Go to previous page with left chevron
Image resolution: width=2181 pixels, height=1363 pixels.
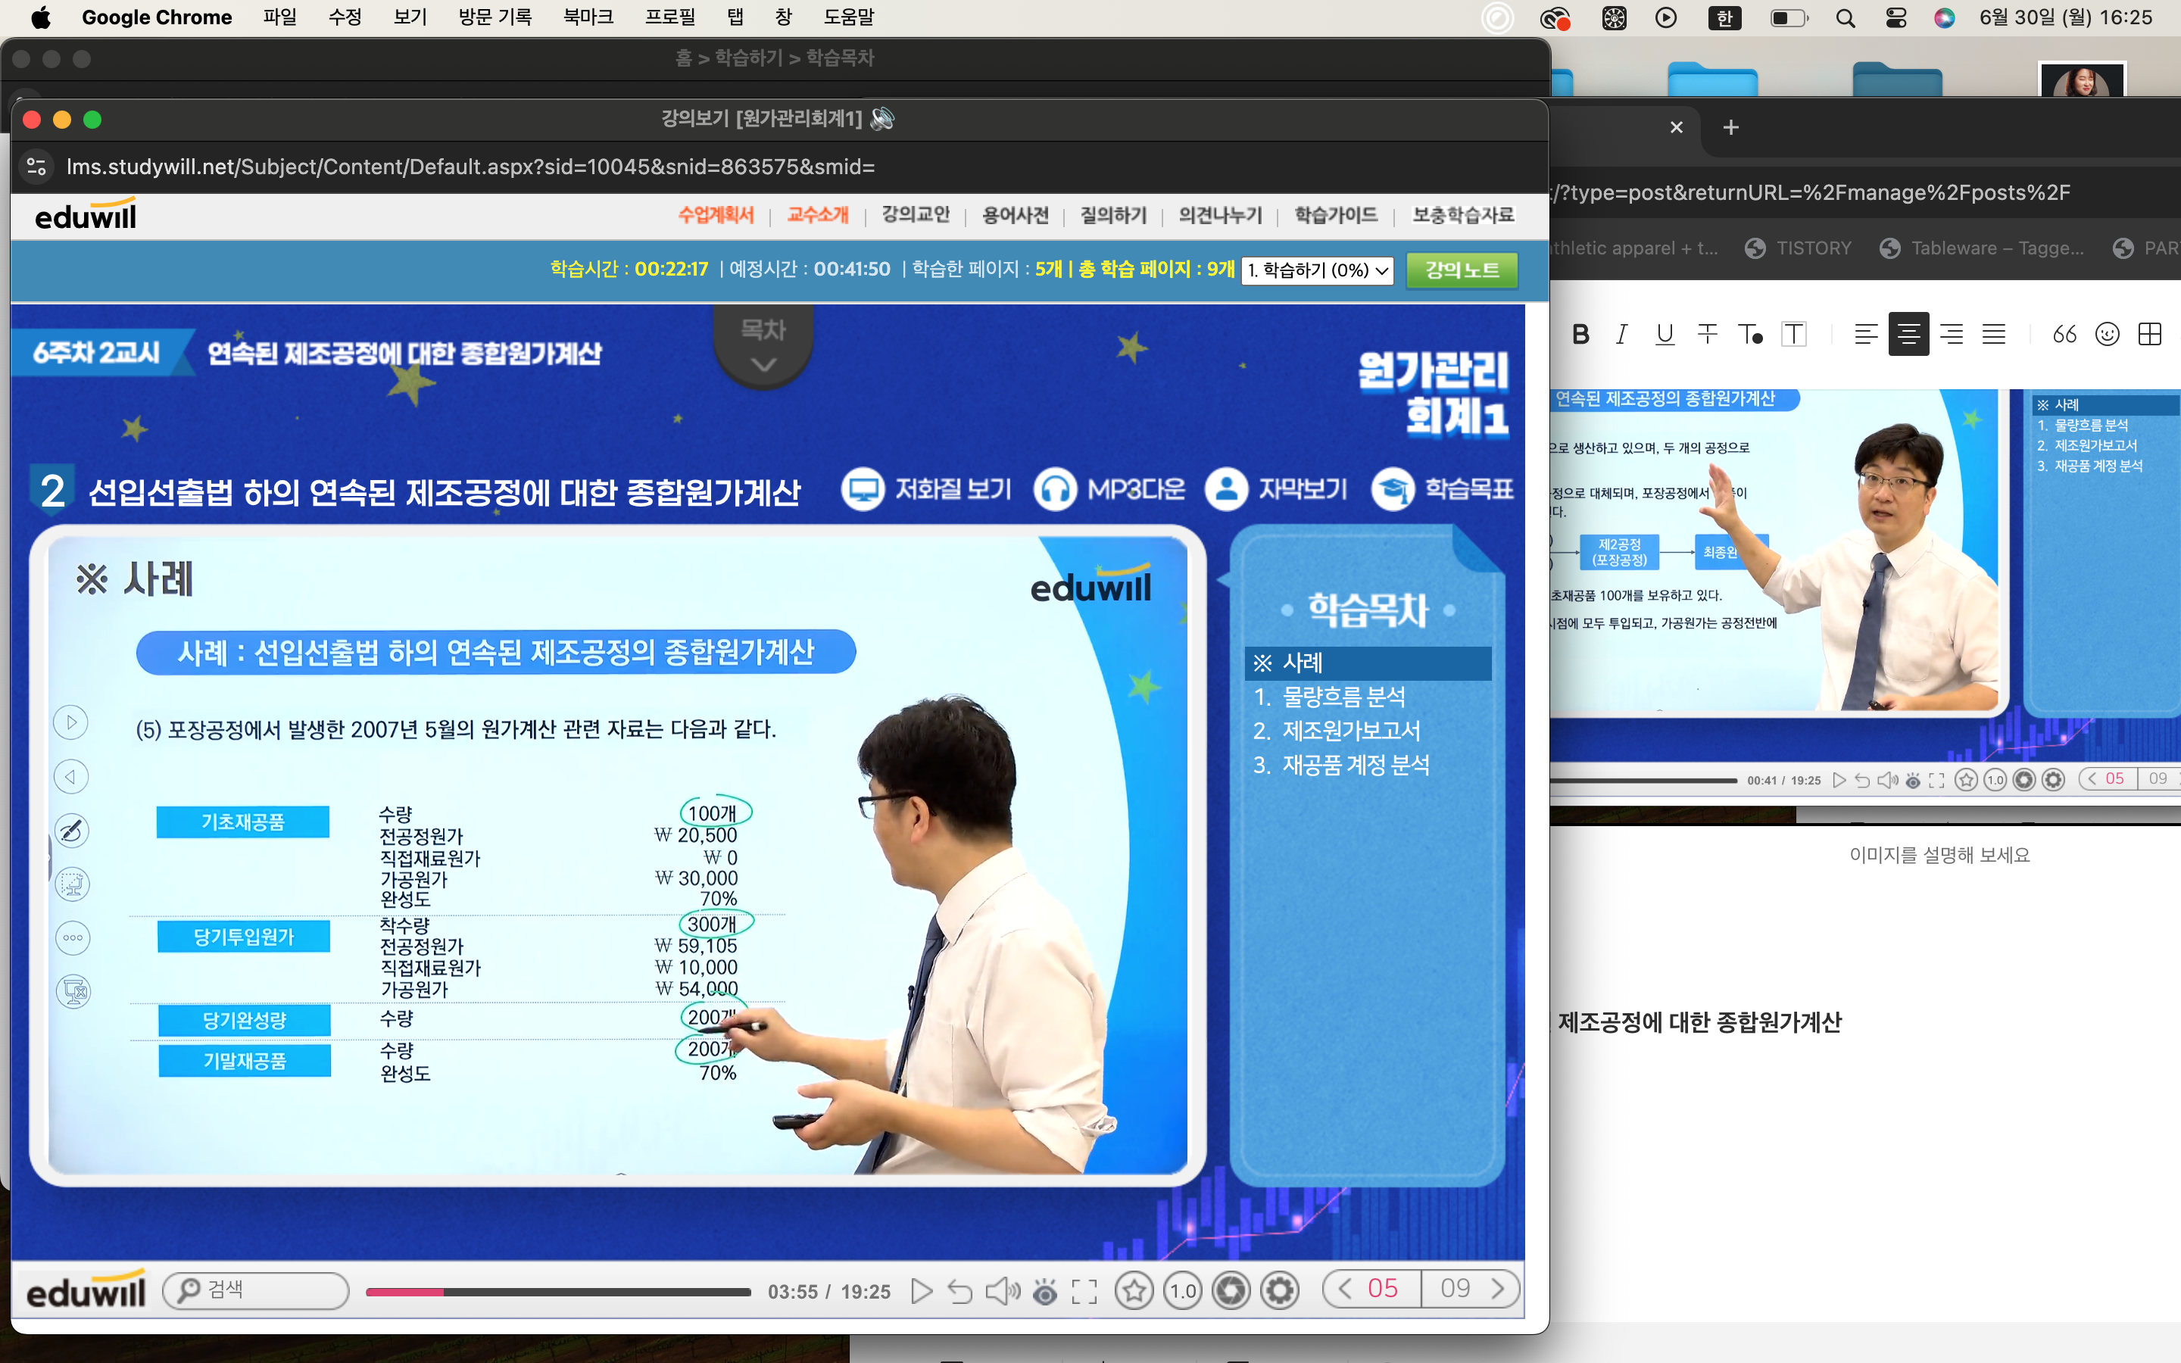[1345, 1288]
